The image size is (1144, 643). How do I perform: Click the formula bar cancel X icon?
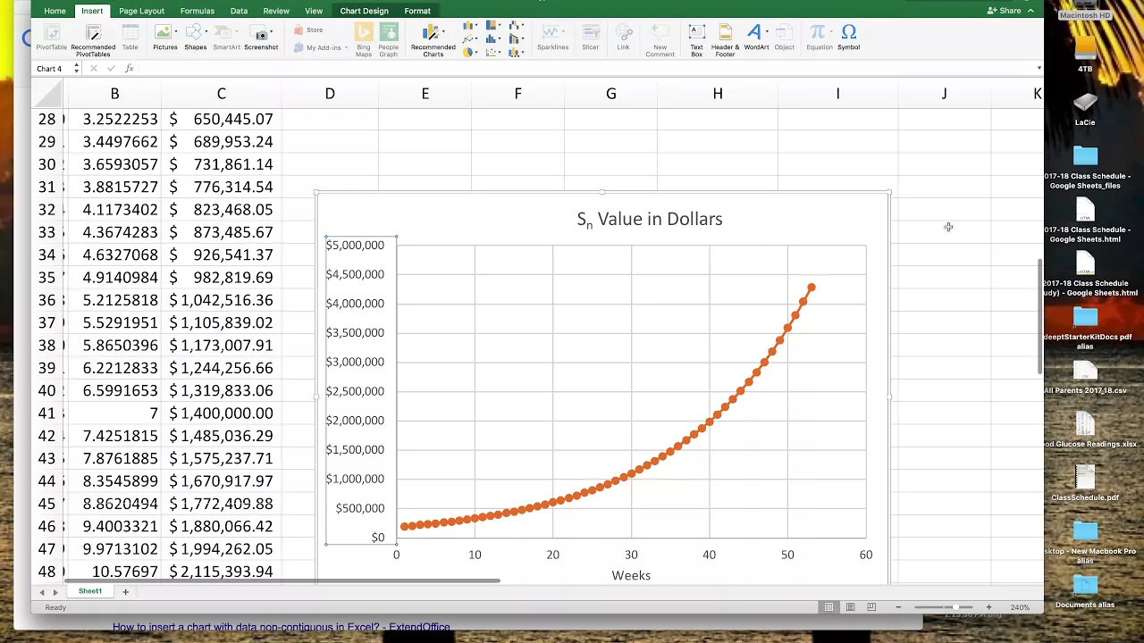coord(93,68)
